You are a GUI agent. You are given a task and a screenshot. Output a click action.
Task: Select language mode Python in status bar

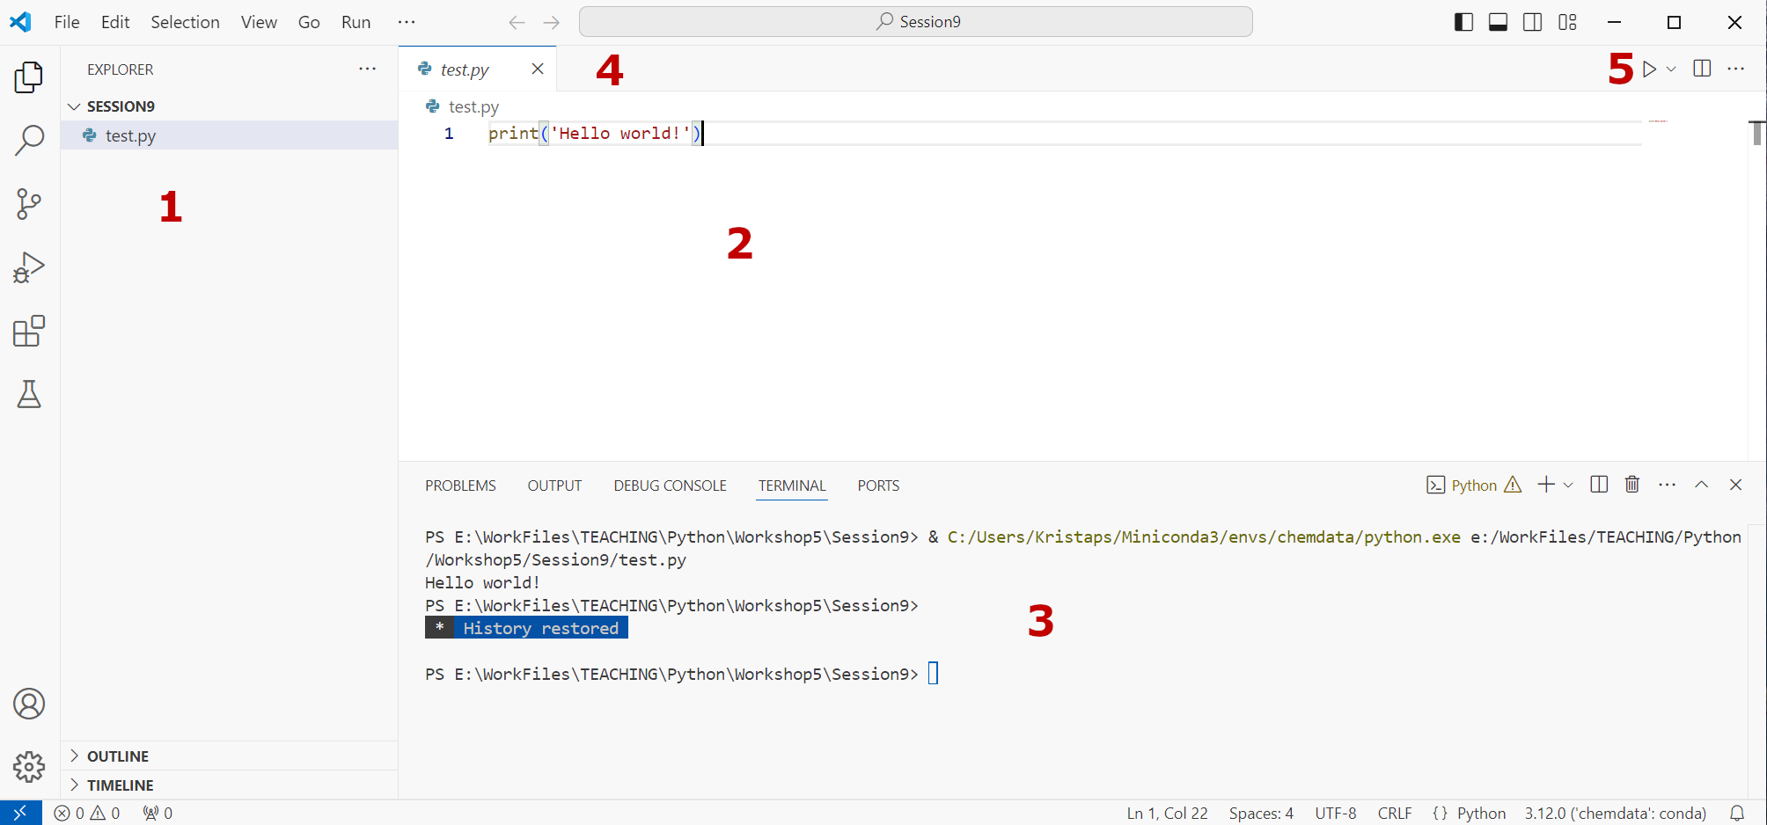point(1481,813)
